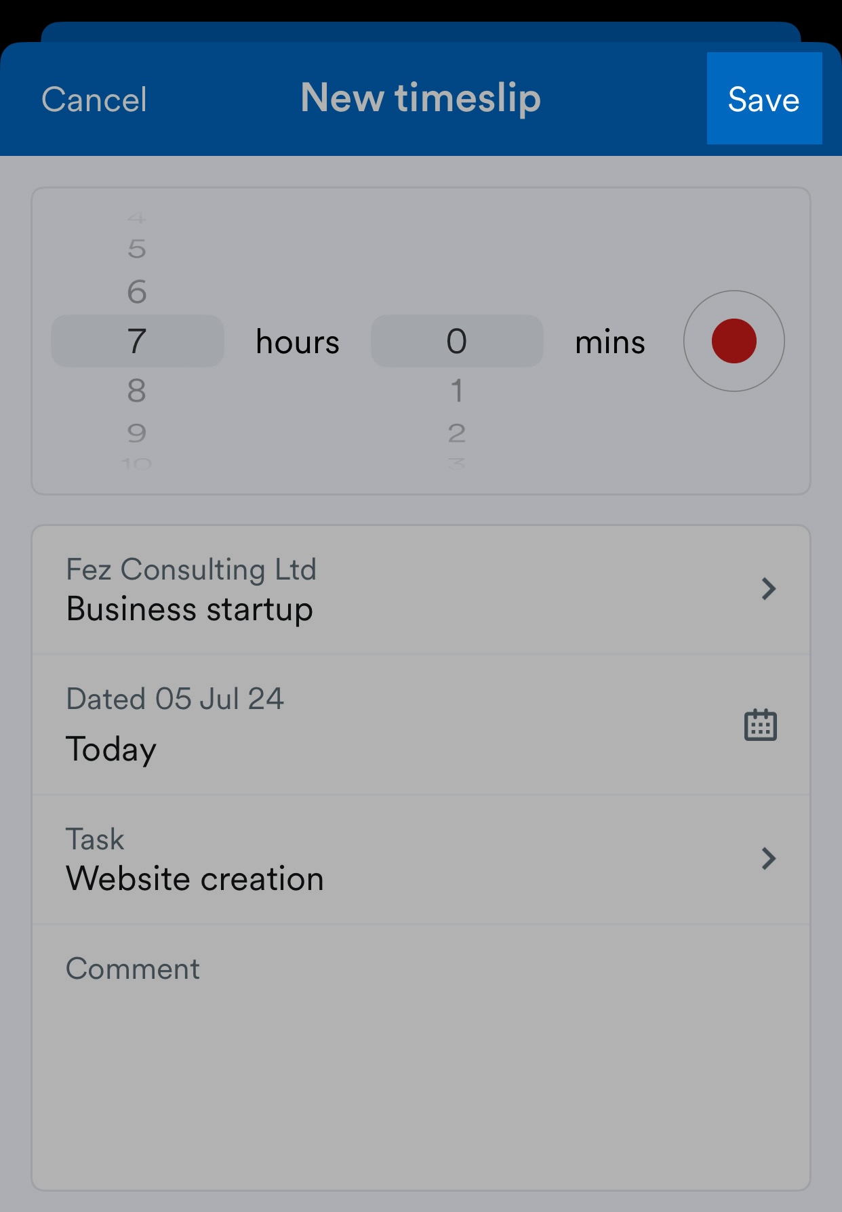Tap the chevron beside Business startup
This screenshot has width=842, height=1212.
tap(768, 589)
